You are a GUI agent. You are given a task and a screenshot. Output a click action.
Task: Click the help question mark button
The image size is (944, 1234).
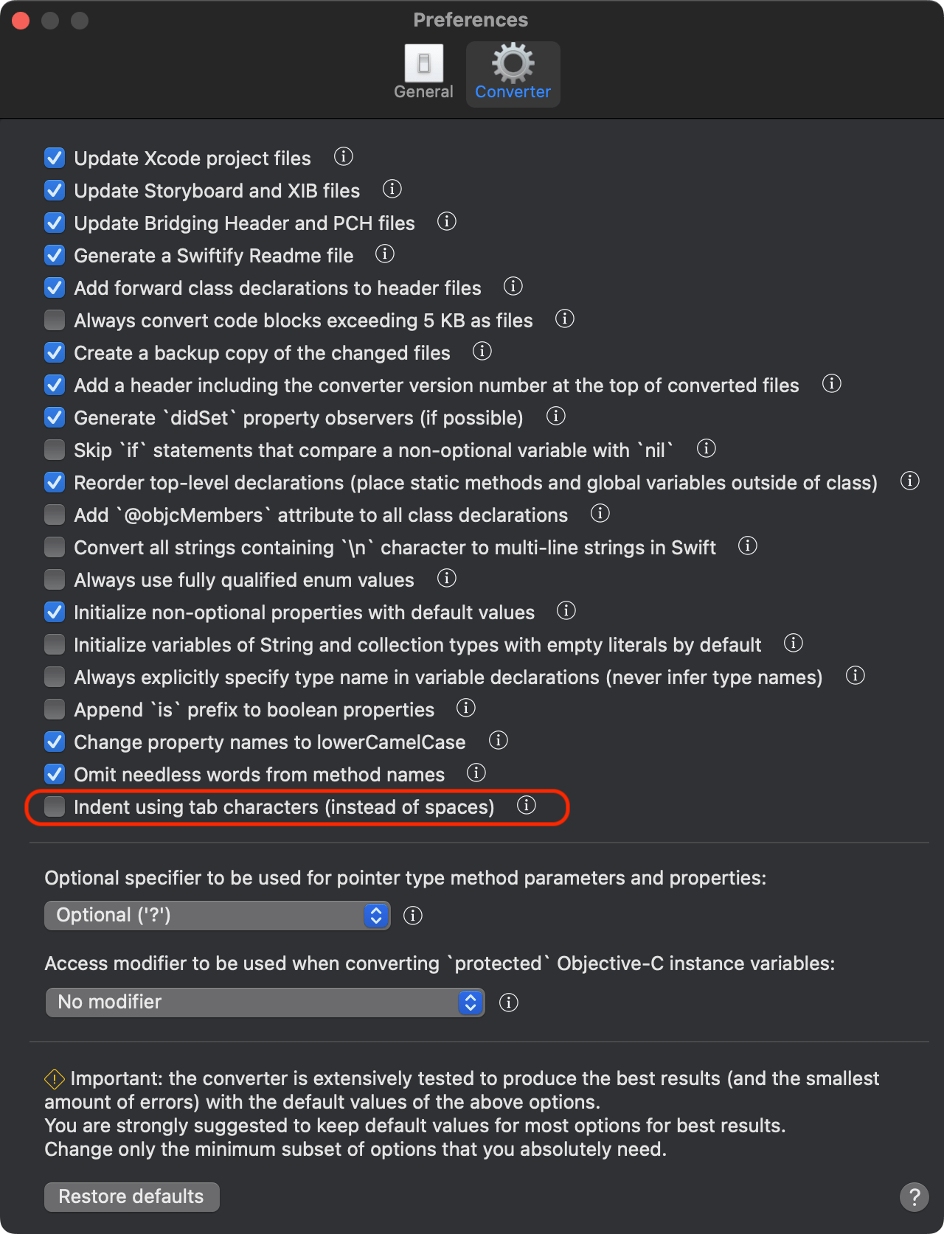[914, 1197]
